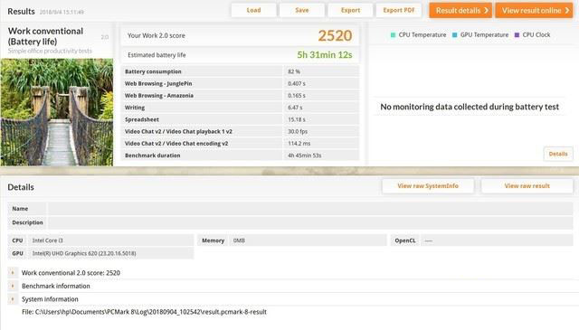The height and width of the screenshot is (330, 579).
Task: Click the 82 % consumption value
Action: click(294, 71)
